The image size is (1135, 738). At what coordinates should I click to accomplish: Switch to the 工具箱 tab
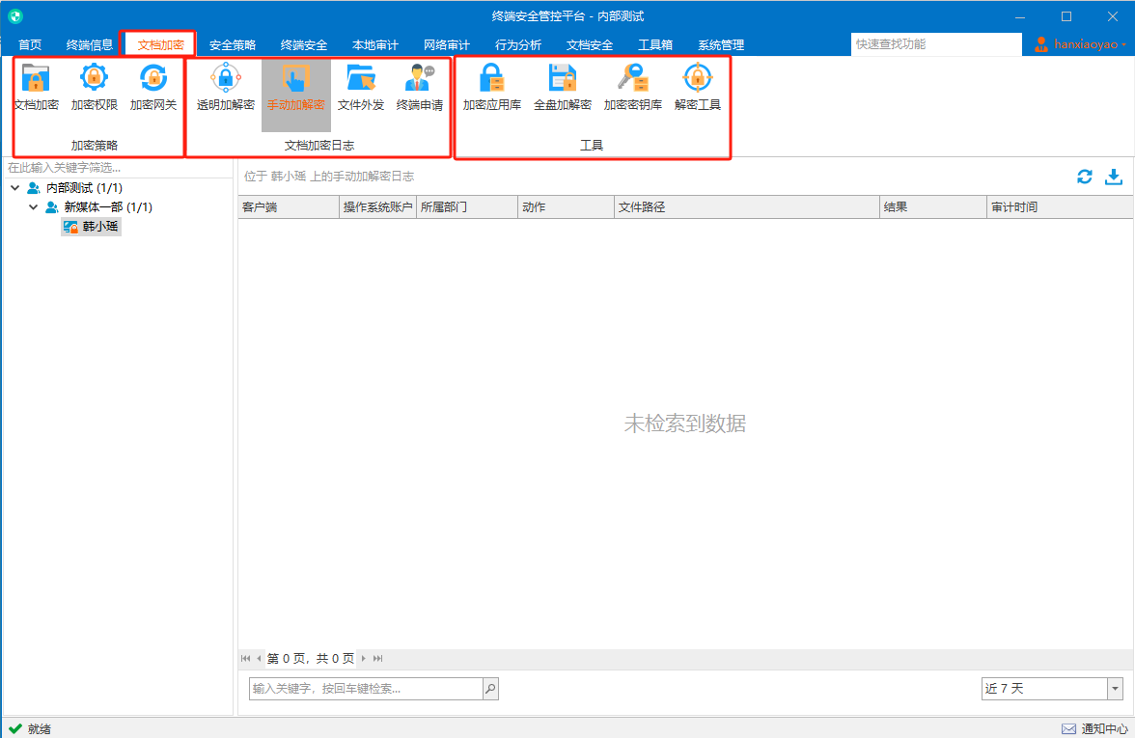click(655, 44)
